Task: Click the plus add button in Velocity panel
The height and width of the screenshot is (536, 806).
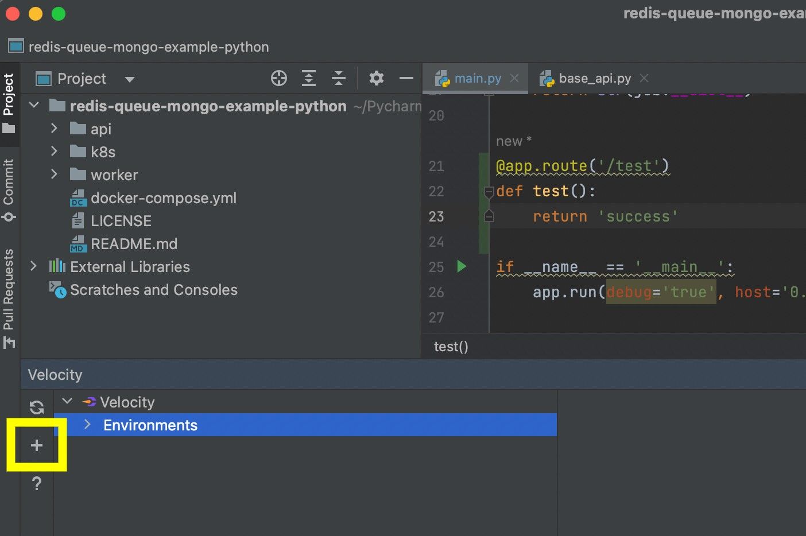Action: click(37, 445)
